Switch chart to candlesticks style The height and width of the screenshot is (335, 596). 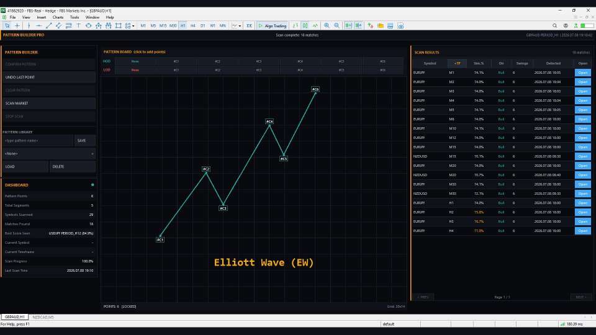(x=305, y=26)
